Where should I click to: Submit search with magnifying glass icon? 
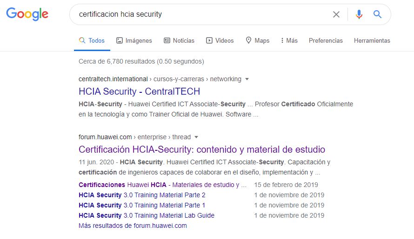point(377,14)
